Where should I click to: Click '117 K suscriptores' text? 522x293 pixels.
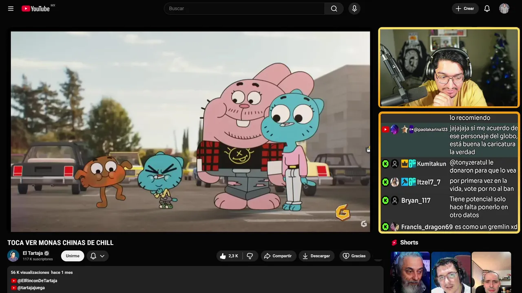(38, 259)
